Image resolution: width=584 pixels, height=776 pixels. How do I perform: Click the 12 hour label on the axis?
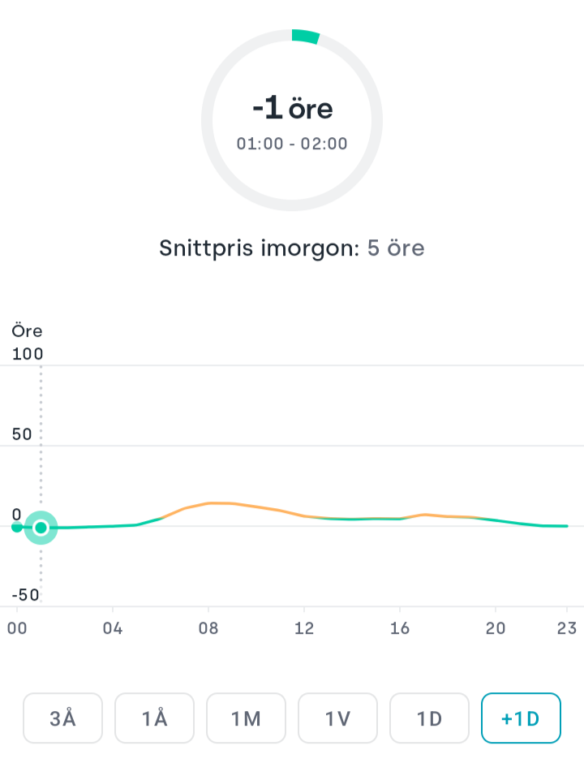coord(304,628)
